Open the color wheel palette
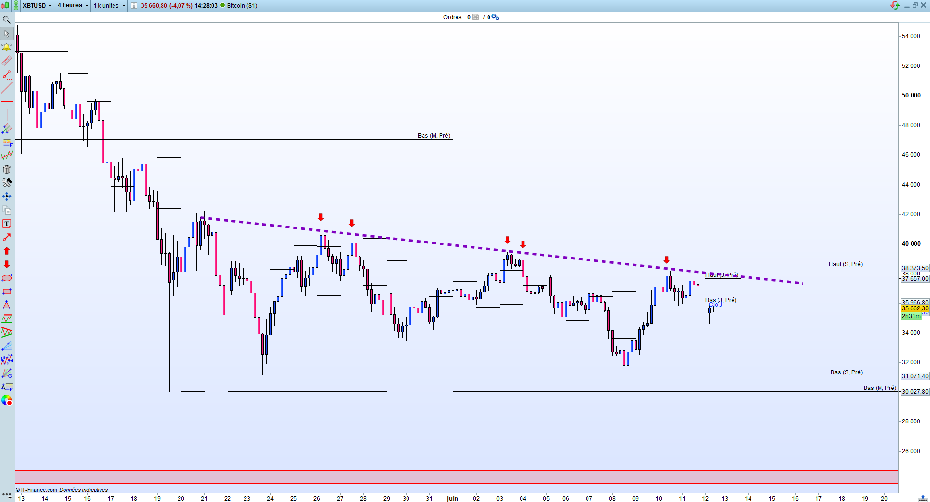Image resolution: width=930 pixels, height=502 pixels. [x=7, y=400]
